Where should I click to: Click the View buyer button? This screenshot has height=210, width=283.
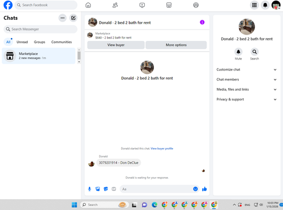pos(116,45)
